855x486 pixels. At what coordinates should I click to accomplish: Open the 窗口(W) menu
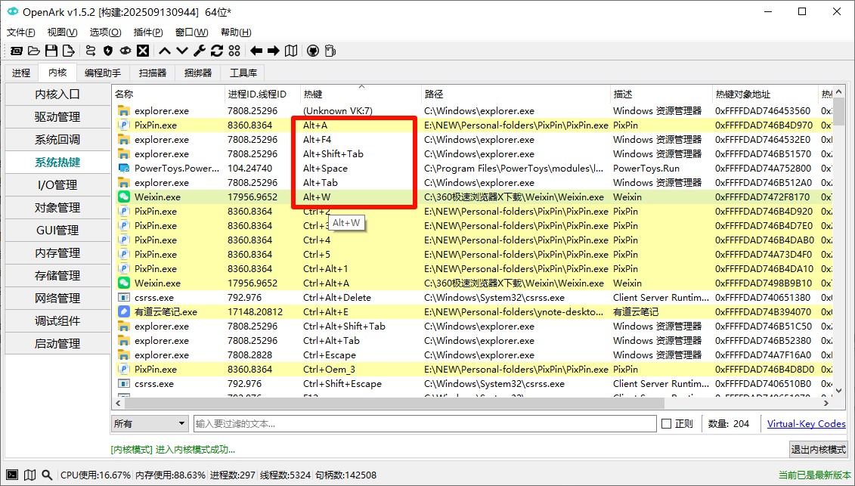tap(191, 33)
